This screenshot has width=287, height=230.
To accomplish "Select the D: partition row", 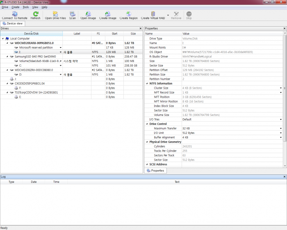I will coord(71,74).
